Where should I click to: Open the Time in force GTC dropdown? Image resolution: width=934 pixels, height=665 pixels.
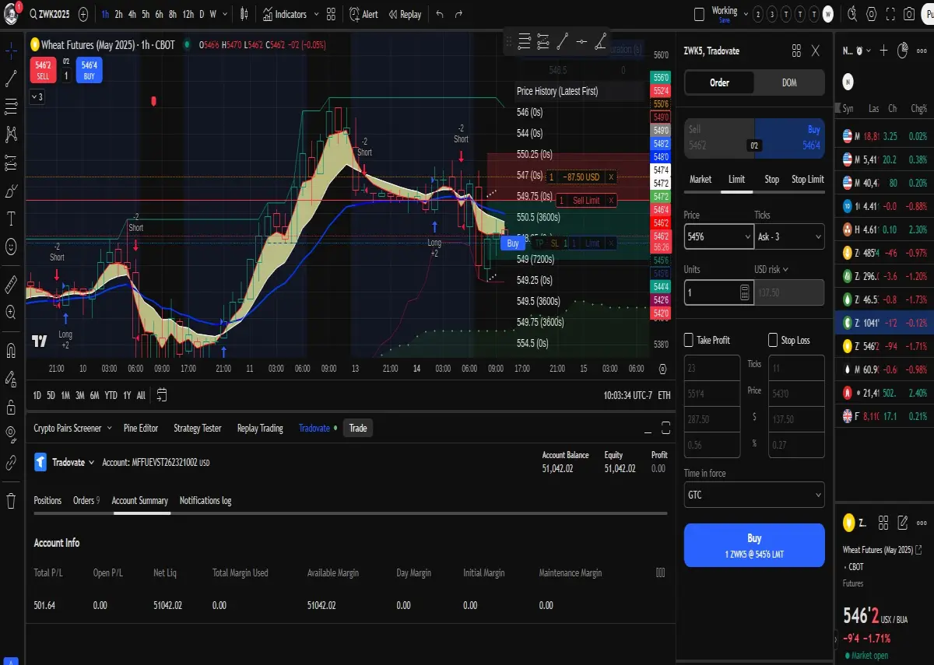point(754,495)
